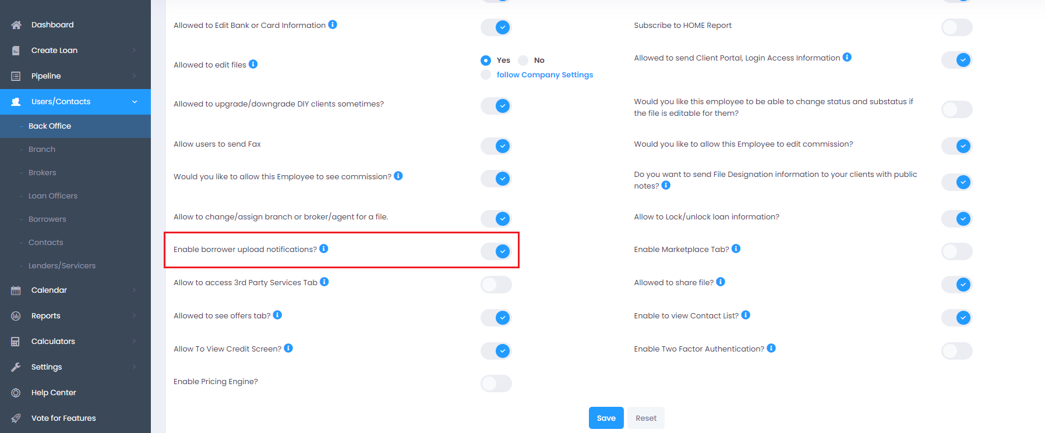Screen dimensions: 1045x433
Task: Click the Vote for Features rocket icon
Action: (x=16, y=418)
